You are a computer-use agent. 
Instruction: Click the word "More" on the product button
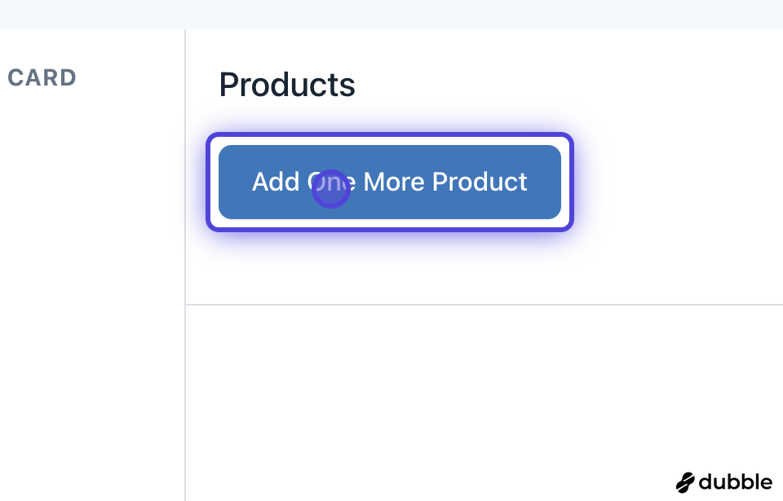pyautogui.click(x=394, y=182)
